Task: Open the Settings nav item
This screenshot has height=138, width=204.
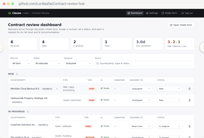Action: click(x=152, y=13)
